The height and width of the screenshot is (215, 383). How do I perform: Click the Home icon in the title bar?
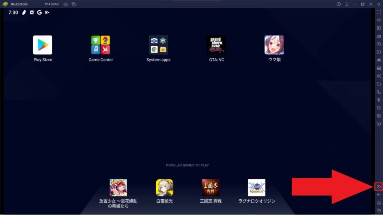64,4
